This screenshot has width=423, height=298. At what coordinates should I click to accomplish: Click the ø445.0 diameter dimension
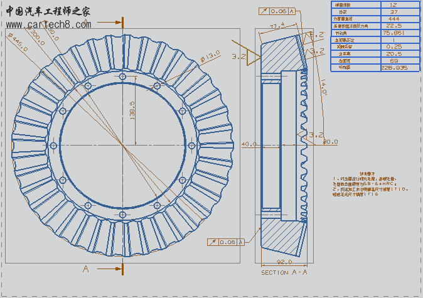[x=18, y=42]
